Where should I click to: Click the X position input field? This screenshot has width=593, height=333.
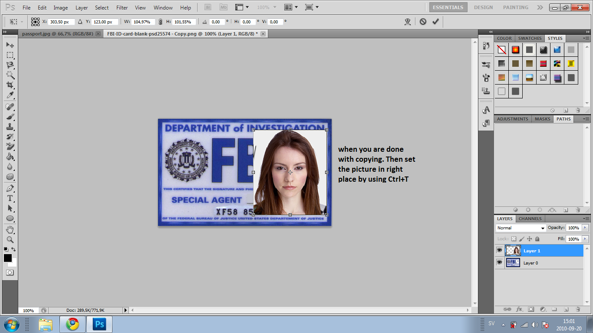(x=62, y=22)
